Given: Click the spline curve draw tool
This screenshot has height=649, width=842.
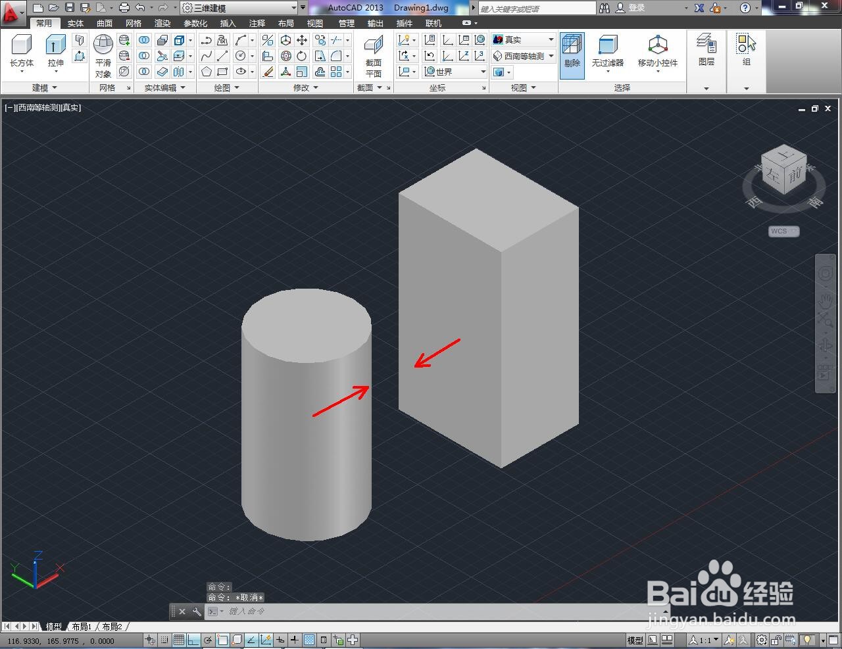Looking at the screenshot, I should 207,56.
